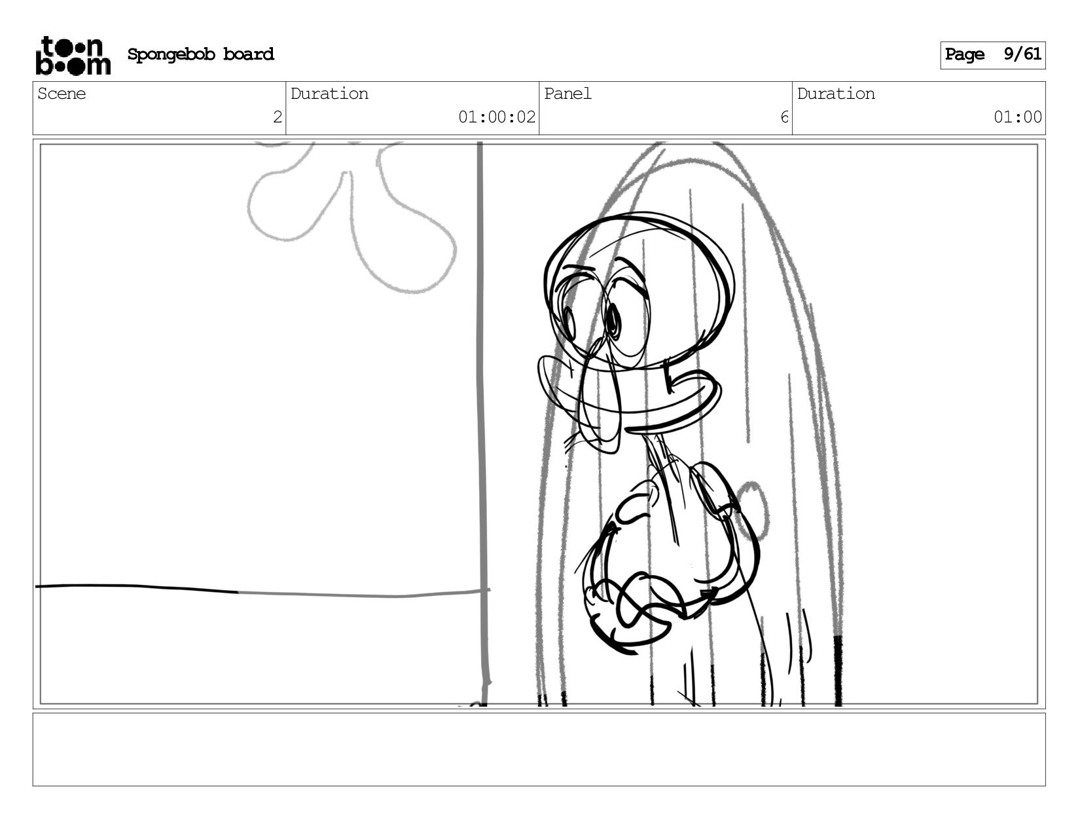Select scene number value '2'

pyautogui.click(x=278, y=117)
